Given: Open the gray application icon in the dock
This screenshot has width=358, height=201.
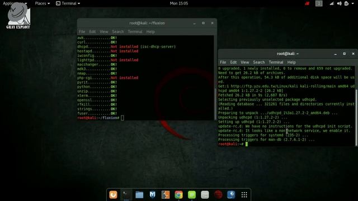Looking at the screenshot, I should pos(205,195).
